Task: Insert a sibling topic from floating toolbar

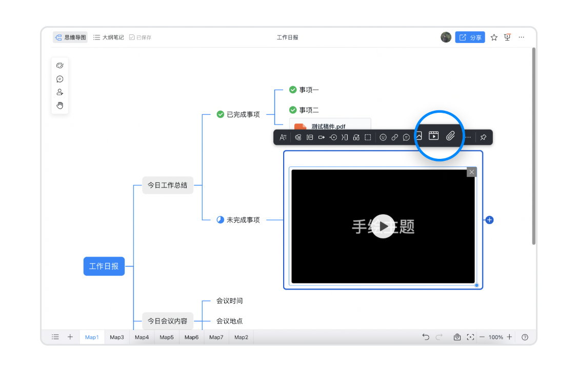Action: pos(310,137)
